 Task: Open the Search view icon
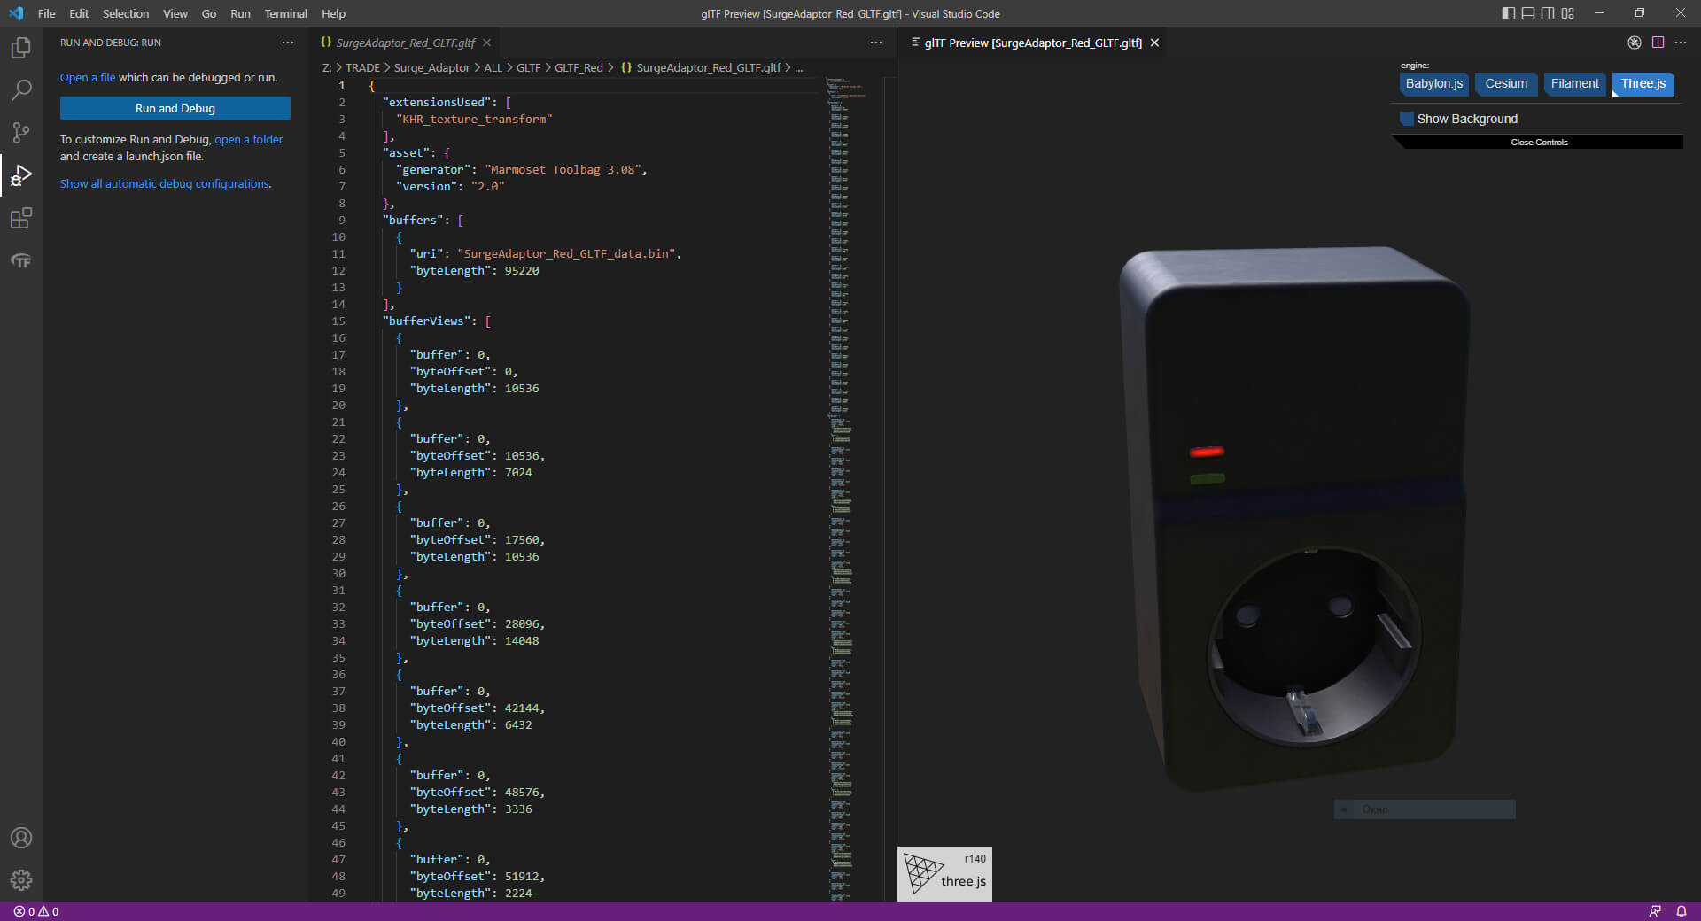pos(21,90)
